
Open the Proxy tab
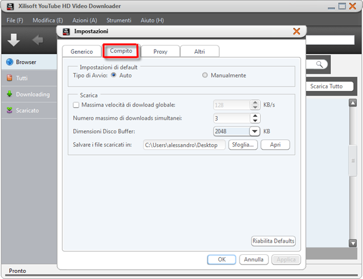[160, 51]
